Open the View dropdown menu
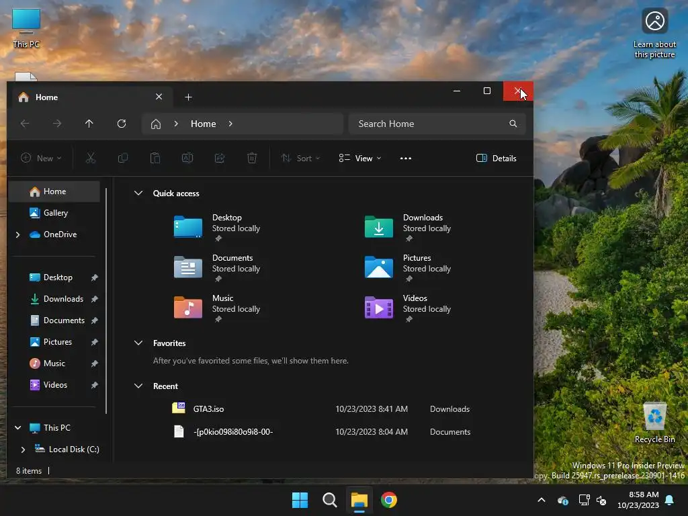The width and height of the screenshot is (688, 516). [x=360, y=159]
